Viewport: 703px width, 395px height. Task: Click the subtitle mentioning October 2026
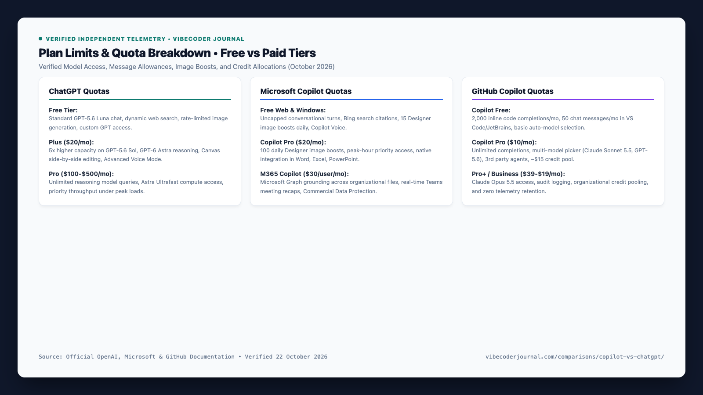coord(187,67)
